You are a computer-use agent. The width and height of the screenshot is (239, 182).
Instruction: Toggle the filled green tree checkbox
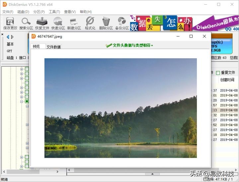tap(27, 101)
